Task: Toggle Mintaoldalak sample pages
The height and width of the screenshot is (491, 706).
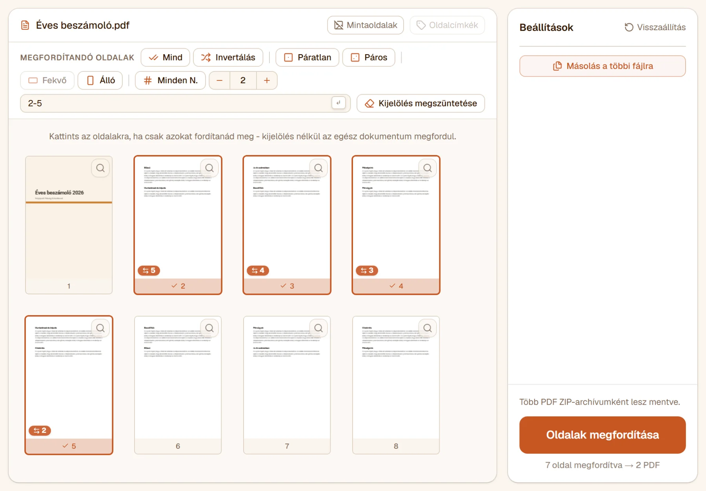Action: pyautogui.click(x=366, y=25)
